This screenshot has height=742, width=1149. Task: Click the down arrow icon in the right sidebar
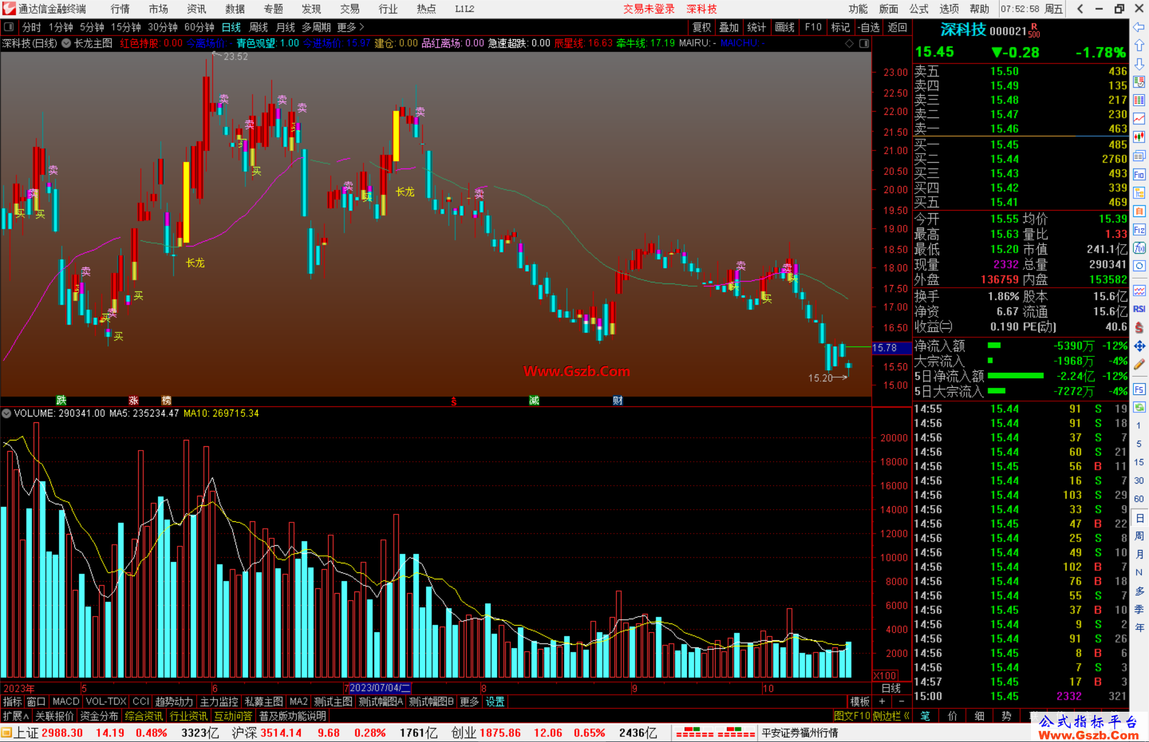click(1139, 64)
